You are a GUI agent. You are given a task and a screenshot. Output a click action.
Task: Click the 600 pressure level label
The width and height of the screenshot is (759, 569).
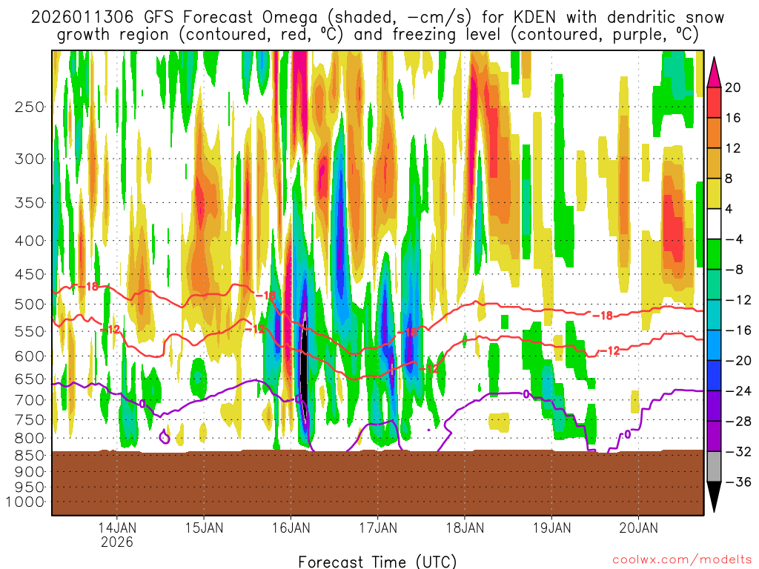pyautogui.click(x=30, y=356)
